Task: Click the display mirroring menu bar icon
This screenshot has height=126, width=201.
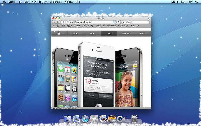Action: point(173,2)
